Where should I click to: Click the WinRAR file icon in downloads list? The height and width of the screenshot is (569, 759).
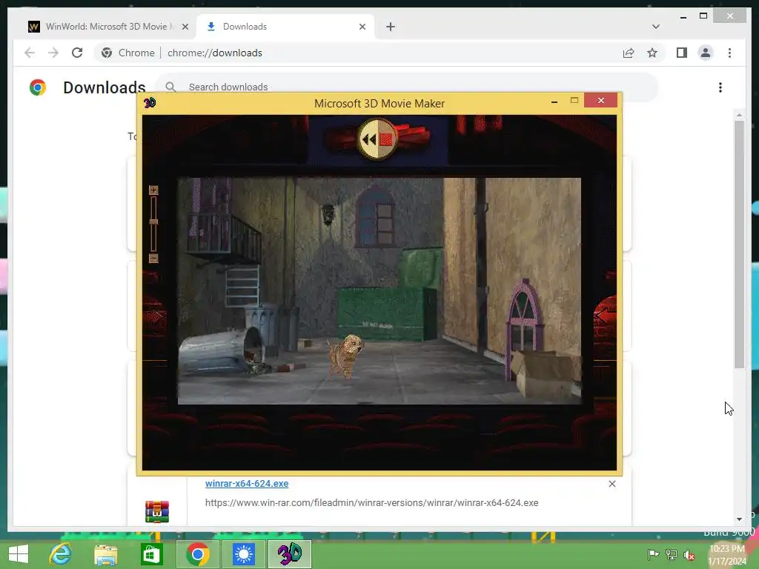[157, 511]
